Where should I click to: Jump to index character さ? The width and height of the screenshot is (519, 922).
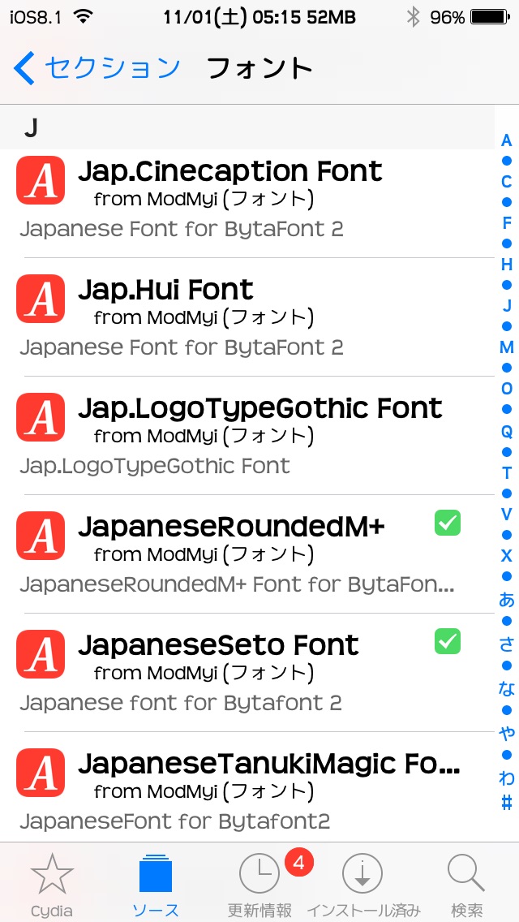click(x=506, y=644)
